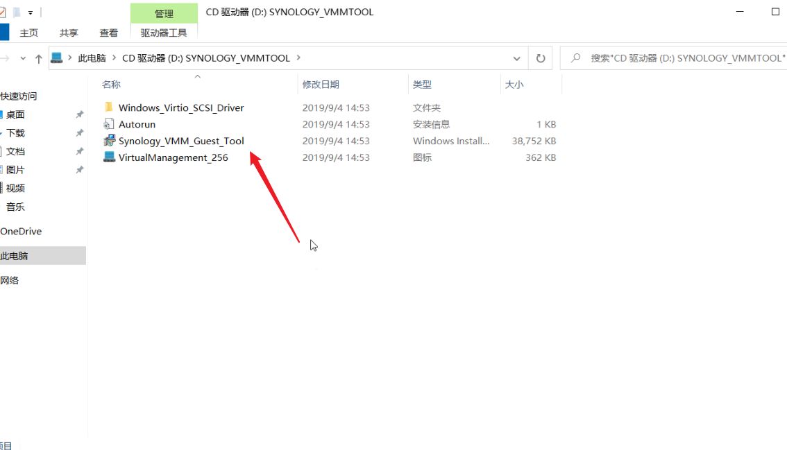The image size is (787, 450).
Task: Click 文件夹 type cell
Action: coord(427,108)
